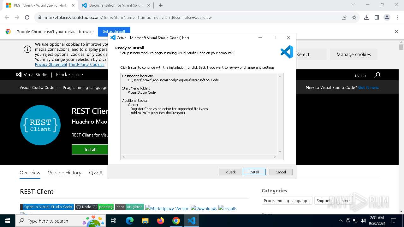Dismiss the default browser info bar
The height and width of the screenshot is (227, 404).
[396, 32]
